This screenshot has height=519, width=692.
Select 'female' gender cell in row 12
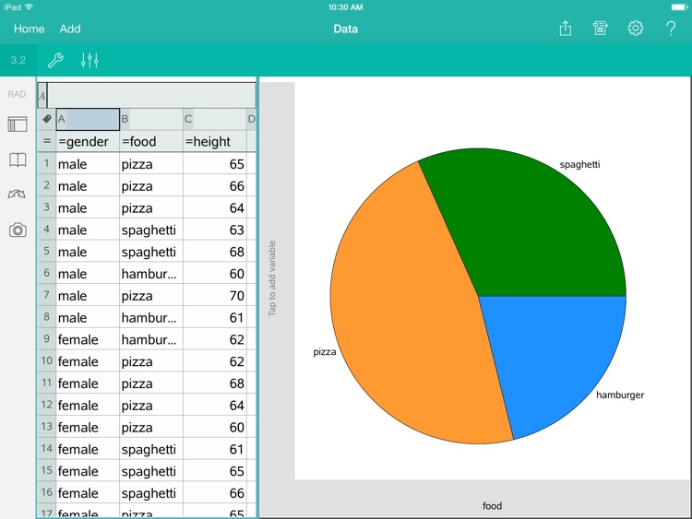88,405
